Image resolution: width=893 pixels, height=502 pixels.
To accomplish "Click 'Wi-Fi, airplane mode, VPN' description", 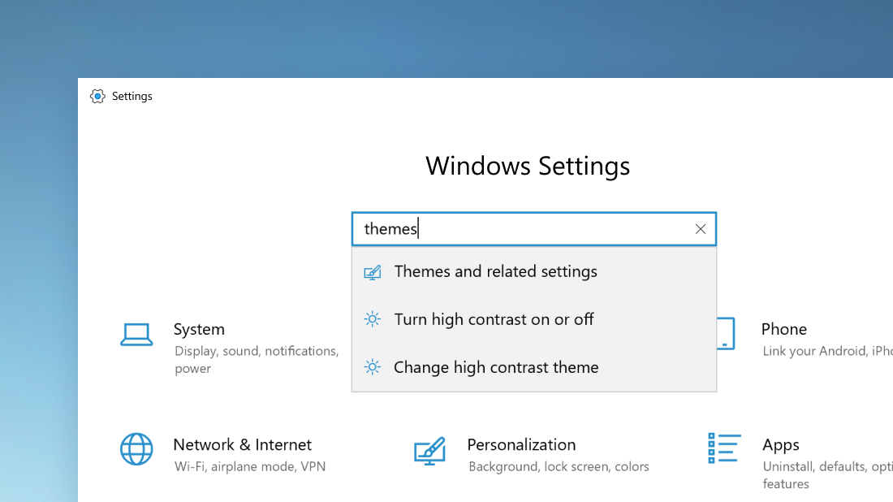I will [x=250, y=467].
